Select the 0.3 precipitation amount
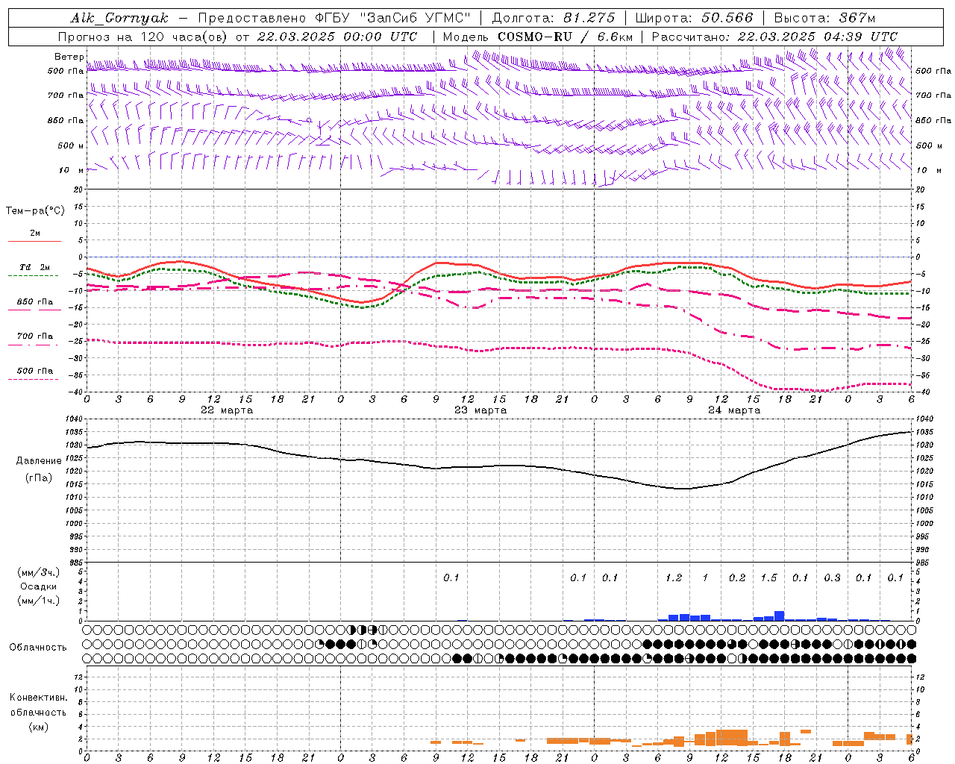The height and width of the screenshot is (764, 955). (x=832, y=577)
